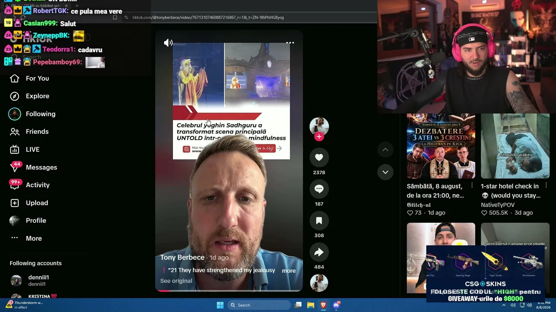Open the comments with 187 replies
This screenshot has width=556, height=312.
coord(319,189)
